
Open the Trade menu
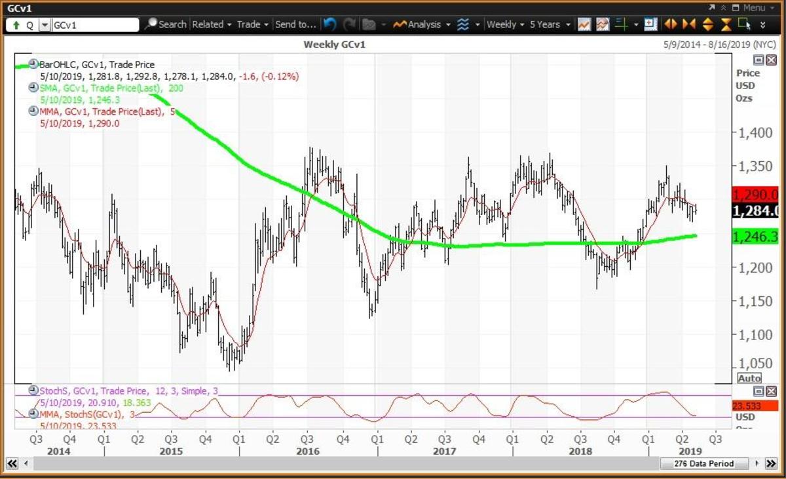(253, 24)
